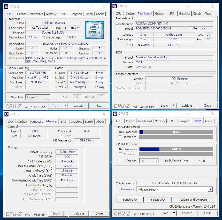Open the SPD tab in the Mainboard window
The height and width of the screenshot is (220, 222).
click(x=172, y=13)
